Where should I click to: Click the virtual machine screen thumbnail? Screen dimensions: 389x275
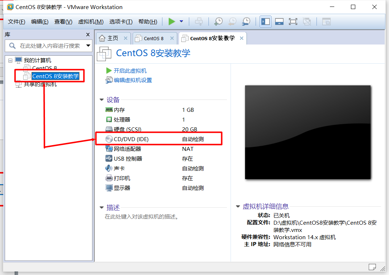click(x=308, y=132)
